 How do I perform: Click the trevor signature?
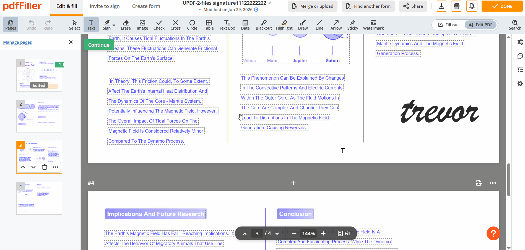440,112
